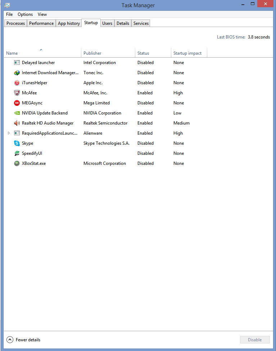Collapse view with Fewer details arrow
Viewport: 276px width, 351px height.
coord(10,340)
